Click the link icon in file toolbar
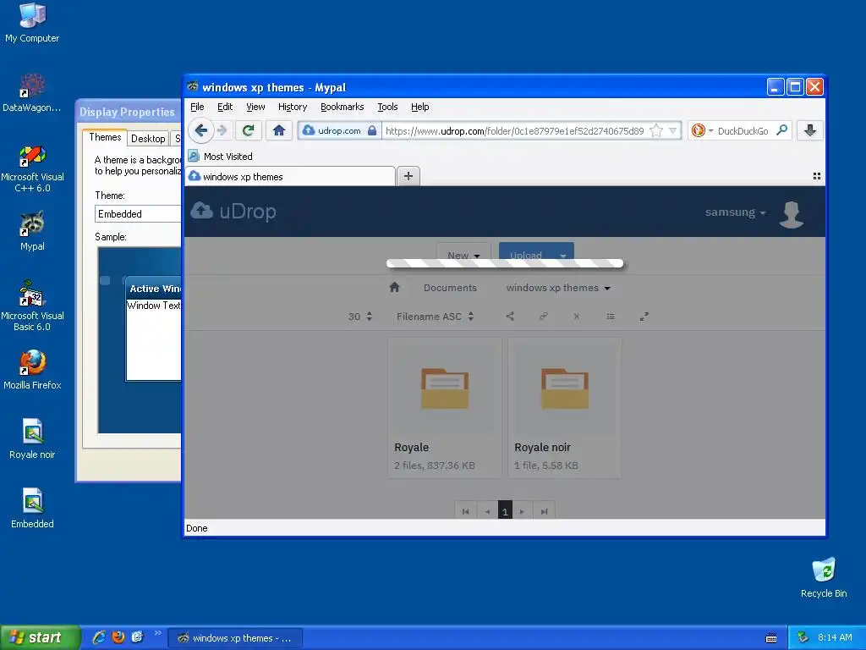Screen dimensions: 866x650 click(x=544, y=317)
